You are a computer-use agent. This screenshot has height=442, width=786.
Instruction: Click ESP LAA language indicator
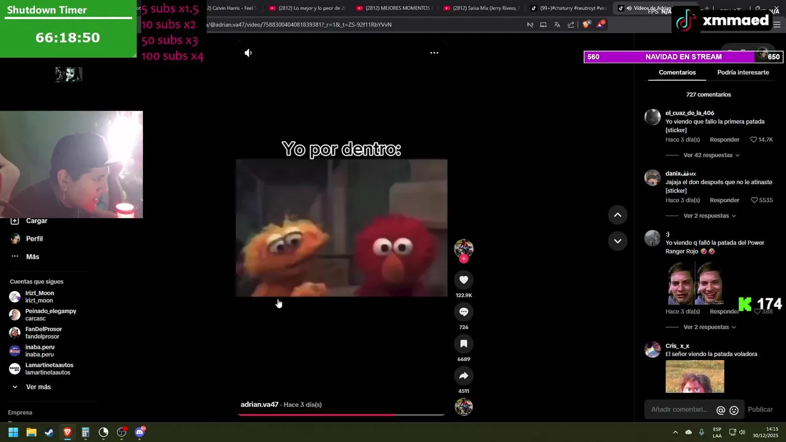(x=717, y=432)
